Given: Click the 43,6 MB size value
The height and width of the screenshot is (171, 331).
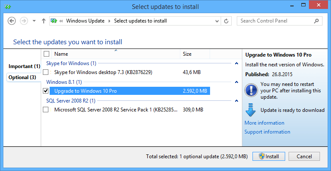Looking at the screenshot, I should tap(192, 72).
